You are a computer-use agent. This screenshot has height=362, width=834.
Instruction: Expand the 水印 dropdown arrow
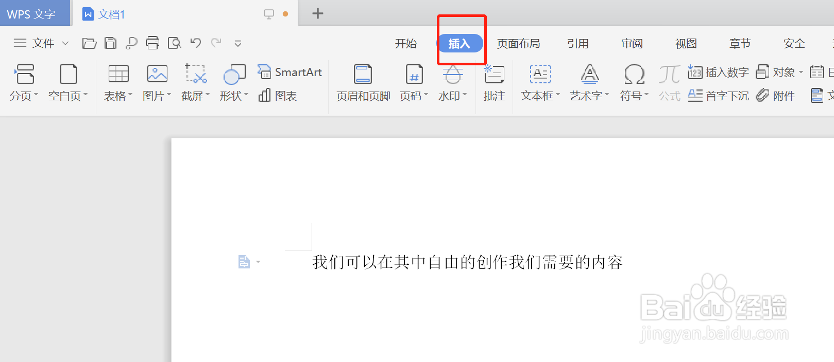[465, 95]
